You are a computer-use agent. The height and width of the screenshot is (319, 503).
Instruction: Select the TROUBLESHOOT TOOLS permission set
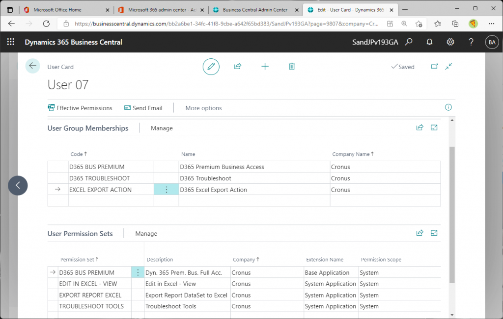tap(95, 306)
